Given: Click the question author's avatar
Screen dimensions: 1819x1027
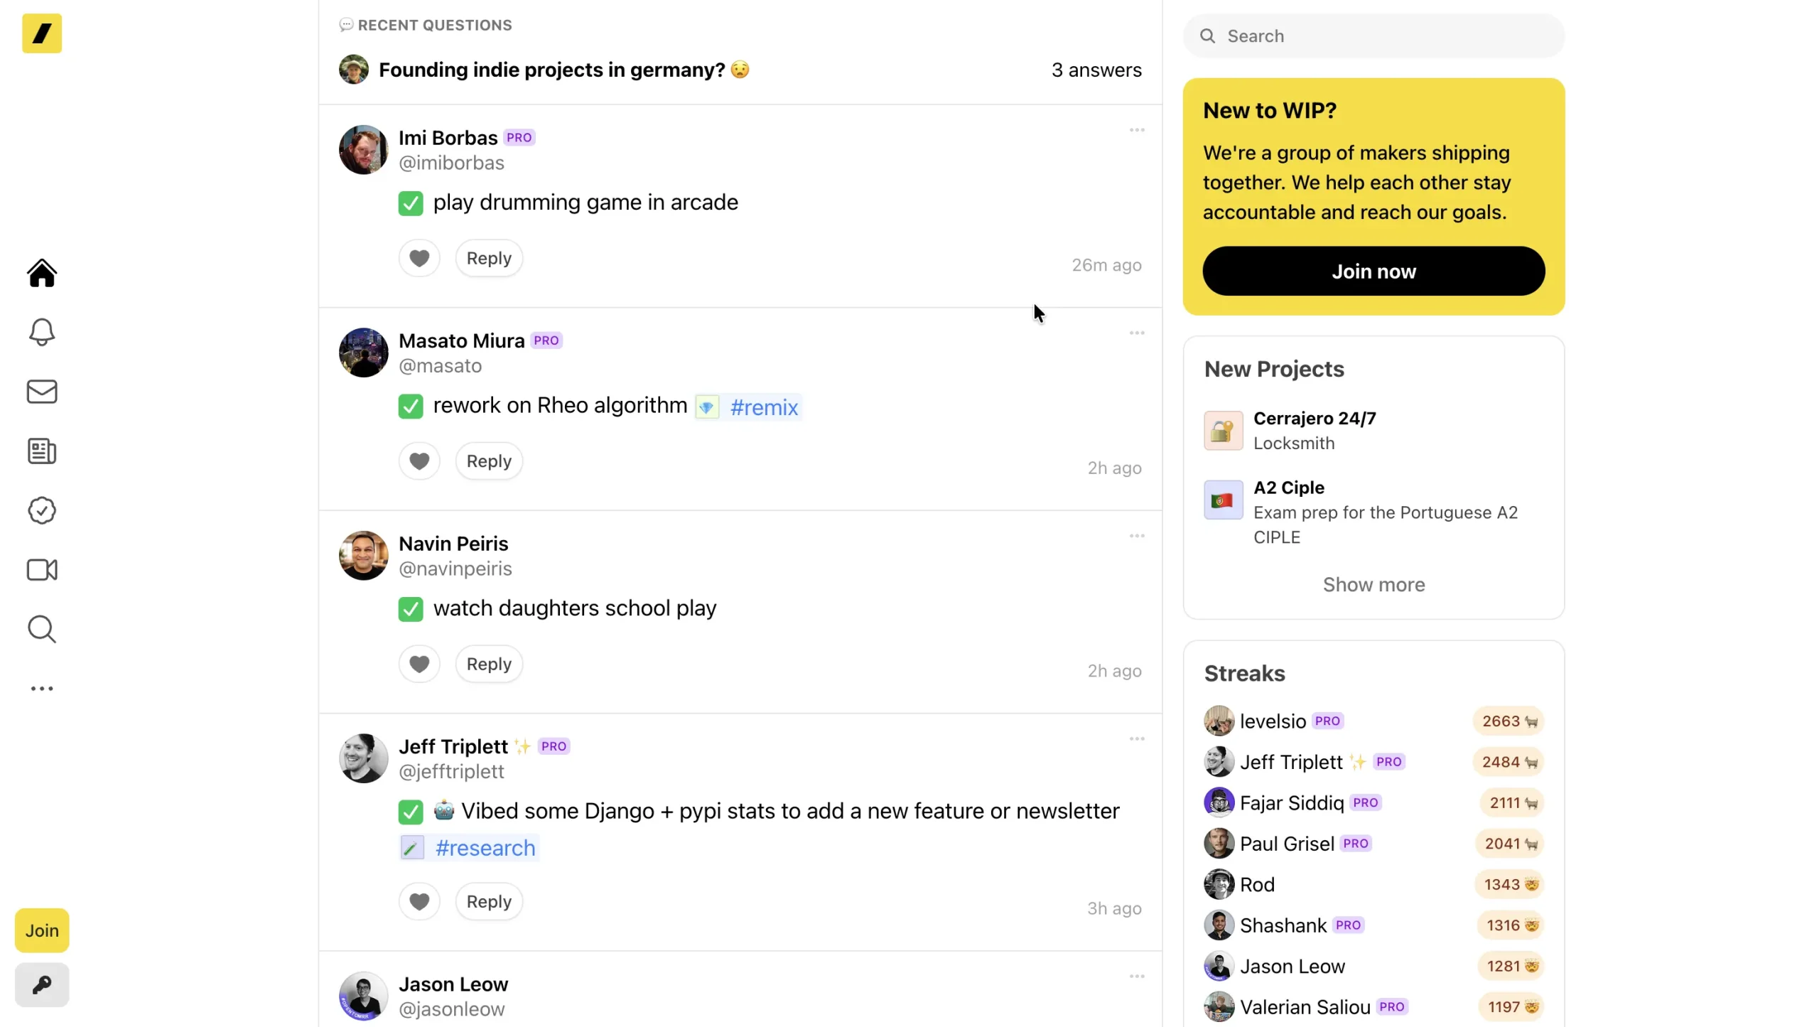Looking at the screenshot, I should click(x=354, y=70).
